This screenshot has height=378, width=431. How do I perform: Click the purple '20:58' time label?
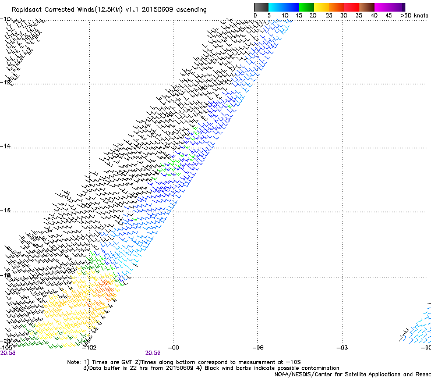click(x=8, y=353)
